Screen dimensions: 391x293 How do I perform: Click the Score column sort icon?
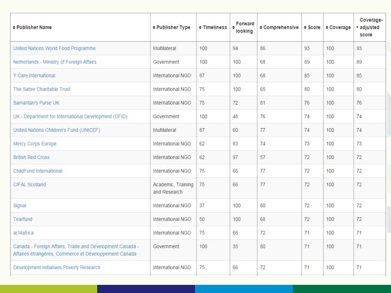(305, 28)
